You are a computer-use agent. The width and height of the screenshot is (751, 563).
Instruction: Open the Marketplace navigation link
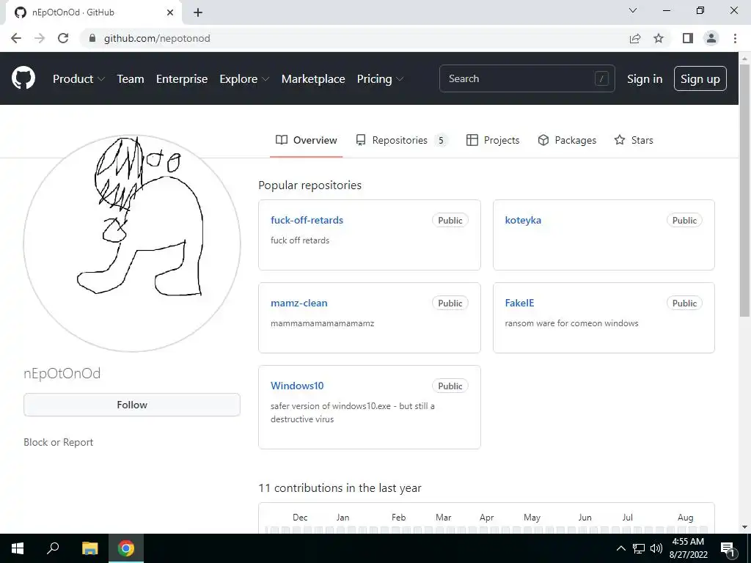pyautogui.click(x=313, y=78)
